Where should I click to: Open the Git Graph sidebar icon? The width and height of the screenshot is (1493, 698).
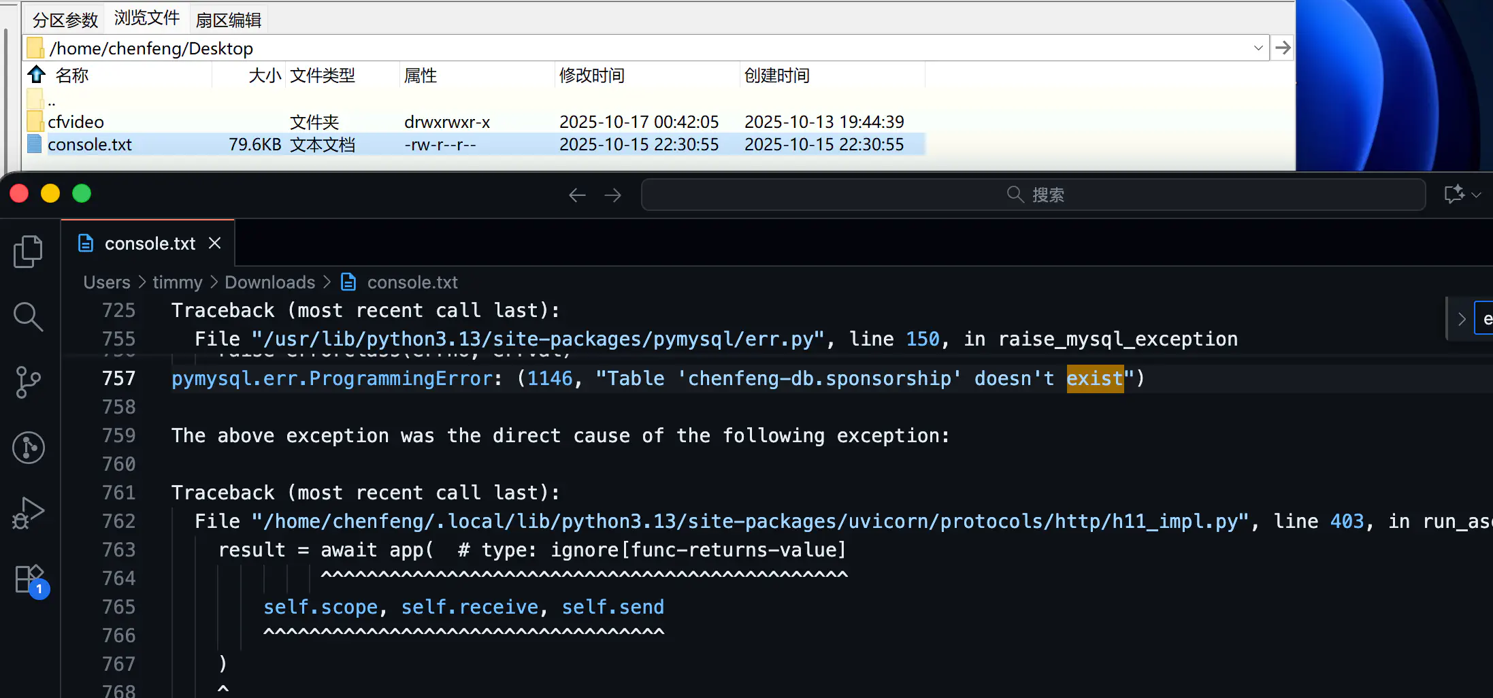pyautogui.click(x=28, y=448)
